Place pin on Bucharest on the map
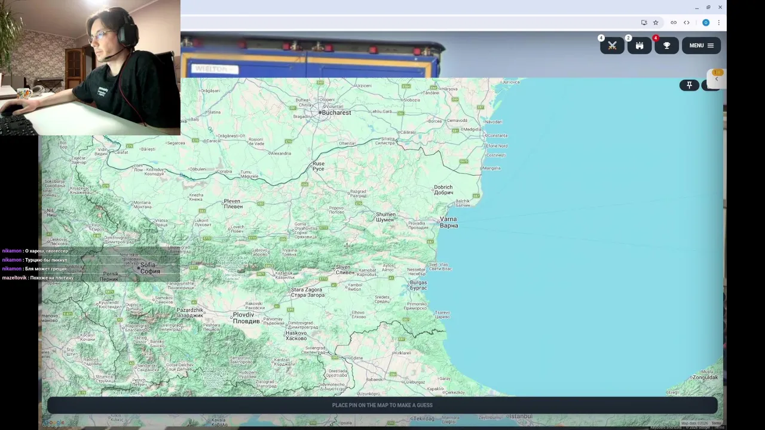Image resolution: width=765 pixels, height=430 pixels. click(336, 112)
